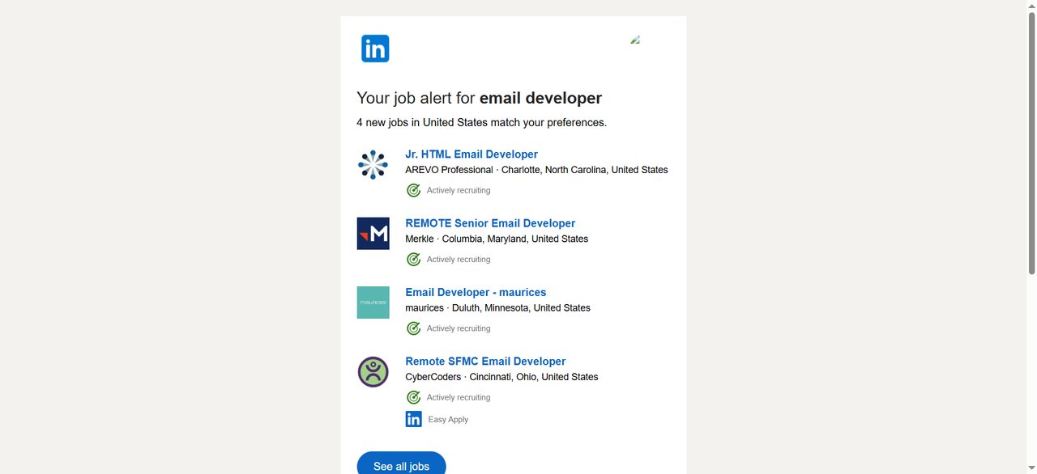Click Actively recruiting text under CyberCoders job
The image size is (1037, 474).
459,398
